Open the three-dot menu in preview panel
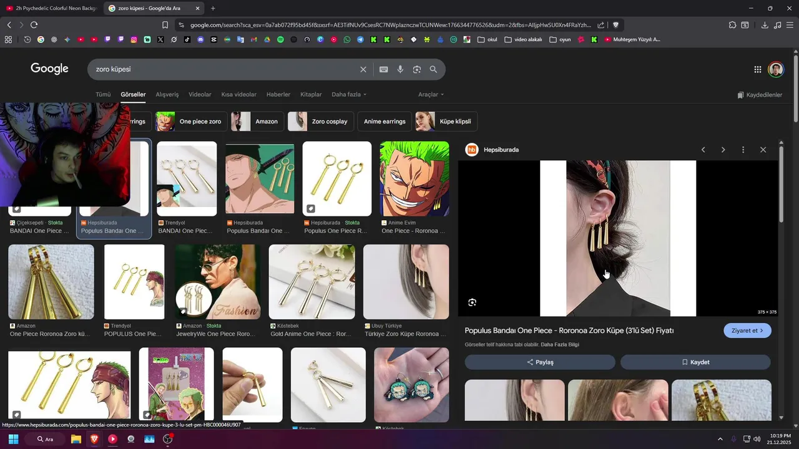 pyautogui.click(x=743, y=150)
